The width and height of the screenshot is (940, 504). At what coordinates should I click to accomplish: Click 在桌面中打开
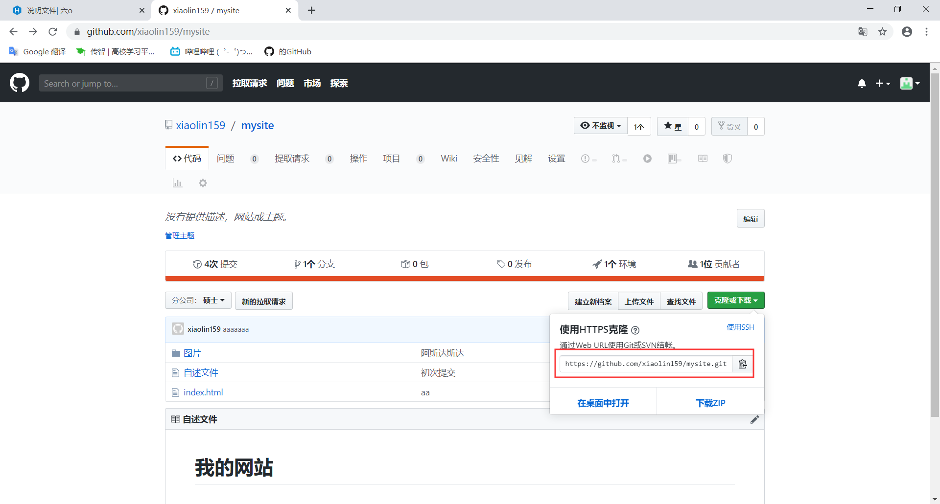[603, 403]
